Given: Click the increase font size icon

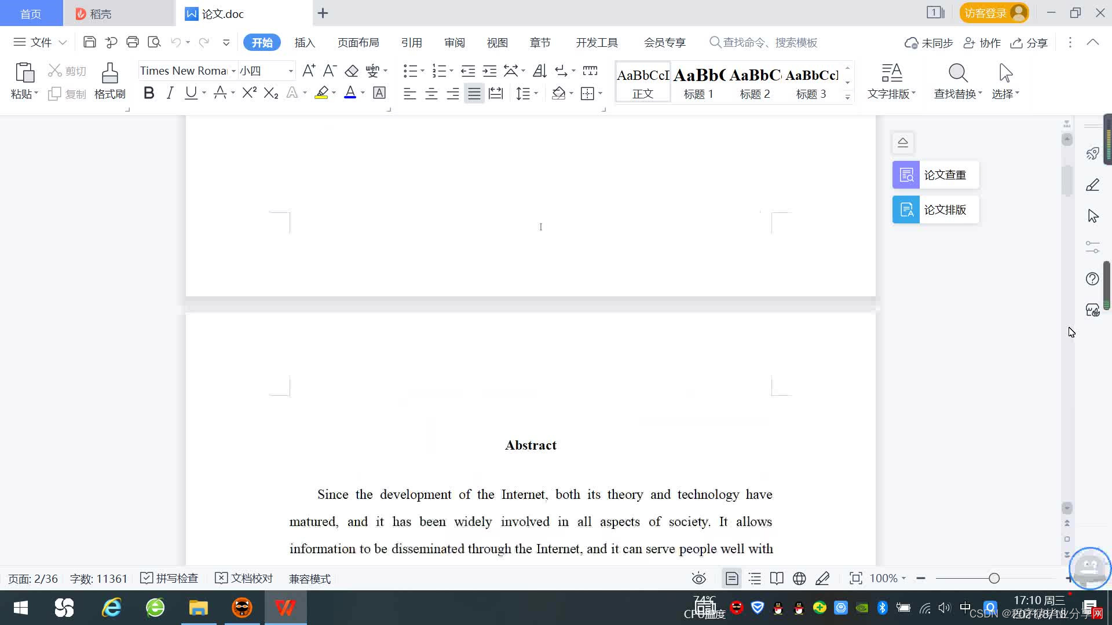Looking at the screenshot, I should 309,71.
